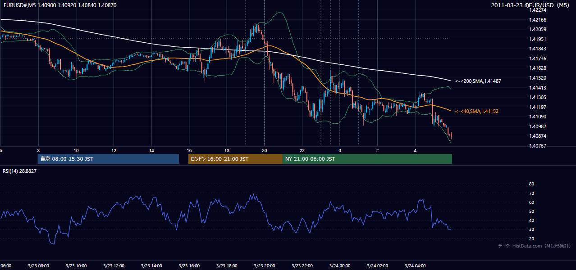Screen dimensions: 576x270
Task: Click the RSI 20 level label
Action: 531,238
